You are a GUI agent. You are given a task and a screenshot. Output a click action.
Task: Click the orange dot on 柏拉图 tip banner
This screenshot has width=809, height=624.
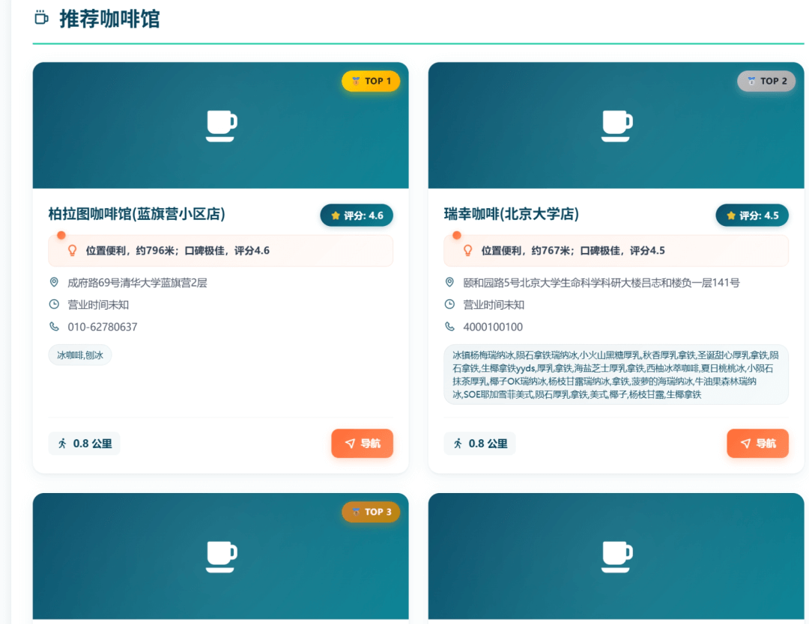[x=61, y=234]
